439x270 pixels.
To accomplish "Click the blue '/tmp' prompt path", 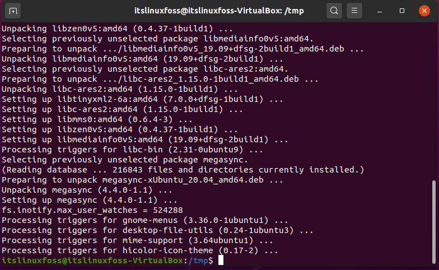I will [198, 260].
